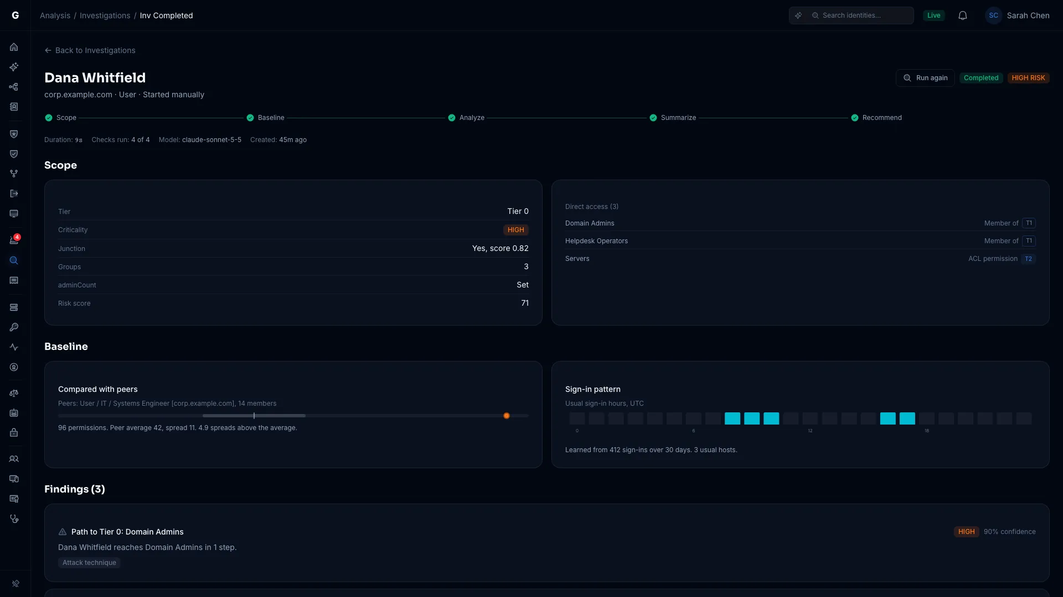Open the monitor icon in the sidebar
This screenshot has height=597, width=1063.
coord(14,213)
